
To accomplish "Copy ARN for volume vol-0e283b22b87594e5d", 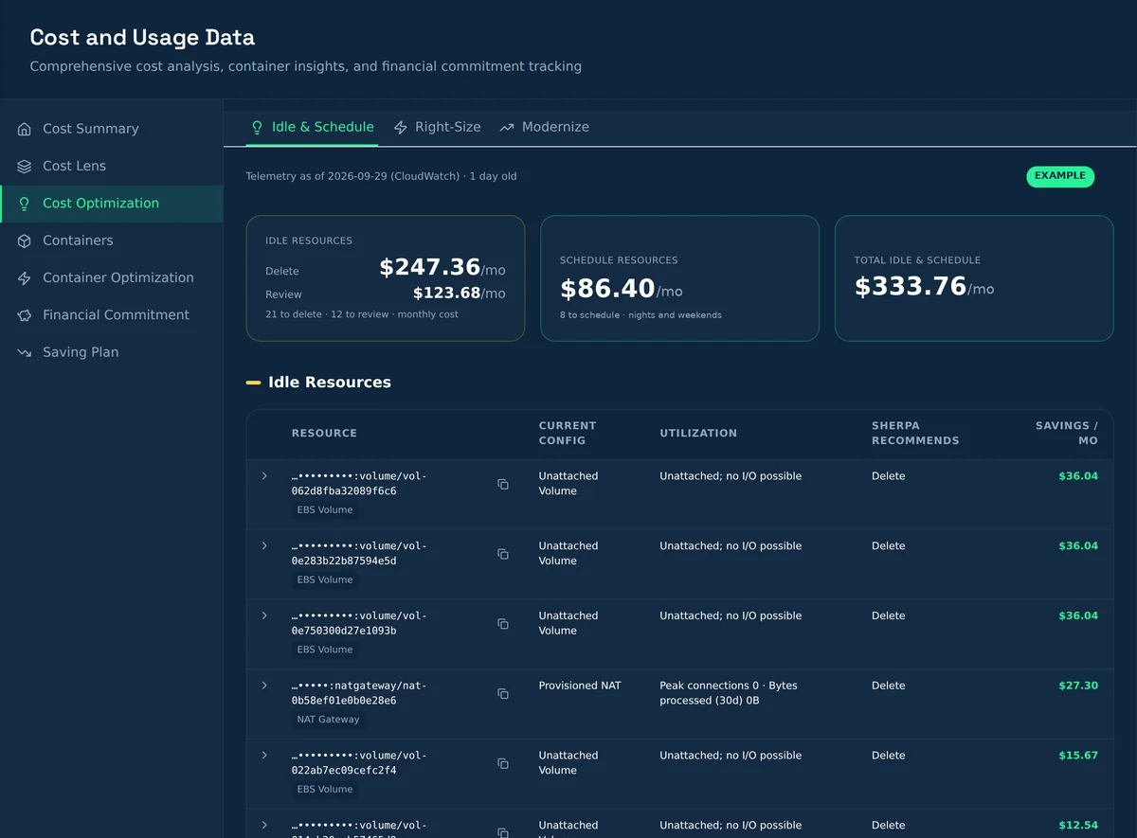I will tap(503, 554).
